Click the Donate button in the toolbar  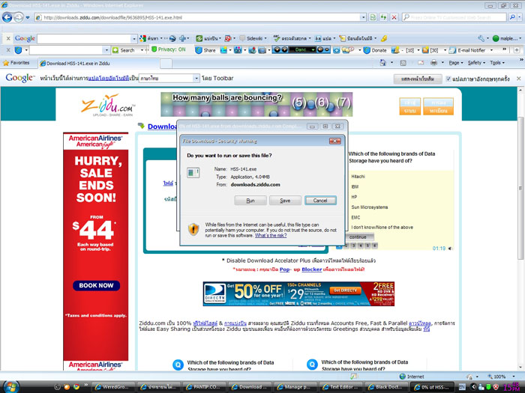coord(375,50)
